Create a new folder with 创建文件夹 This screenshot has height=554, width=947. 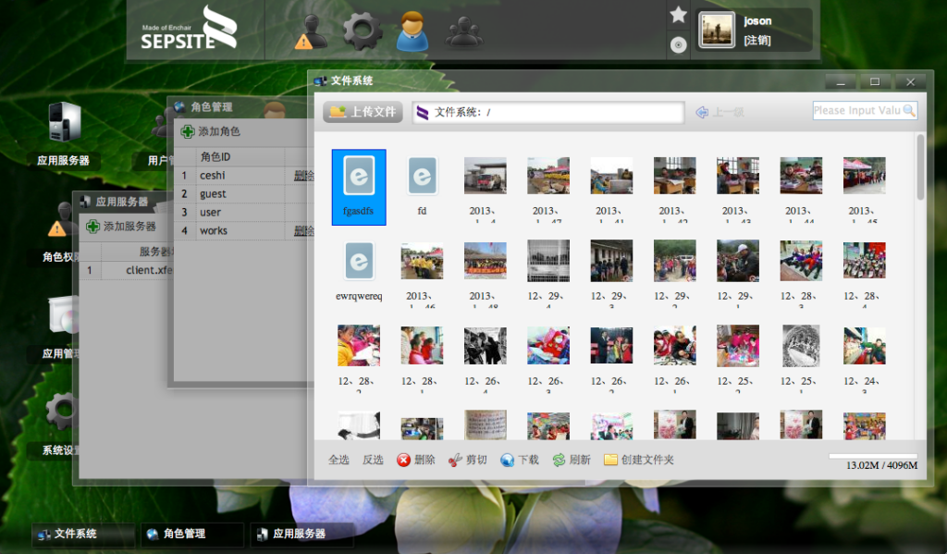click(x=638, y=460)
